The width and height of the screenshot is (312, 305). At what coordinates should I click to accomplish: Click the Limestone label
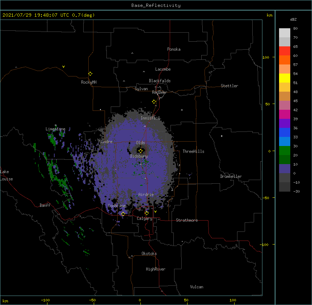pyautogui.click(x=55, y=129)
